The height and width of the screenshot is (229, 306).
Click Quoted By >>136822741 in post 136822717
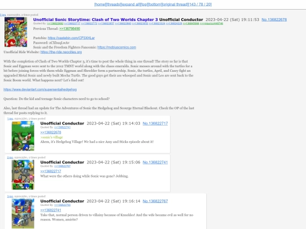point(62,127)
